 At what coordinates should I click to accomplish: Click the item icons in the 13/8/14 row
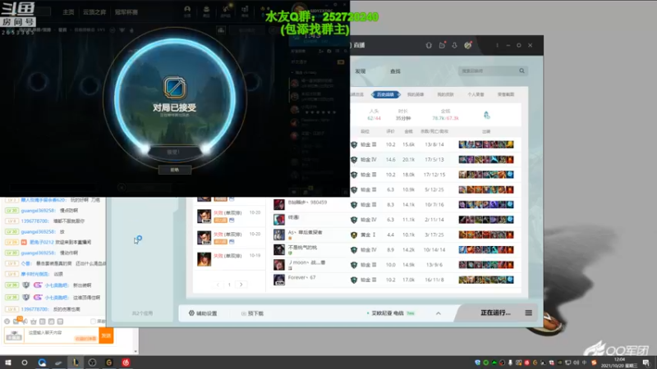[486, 144]
